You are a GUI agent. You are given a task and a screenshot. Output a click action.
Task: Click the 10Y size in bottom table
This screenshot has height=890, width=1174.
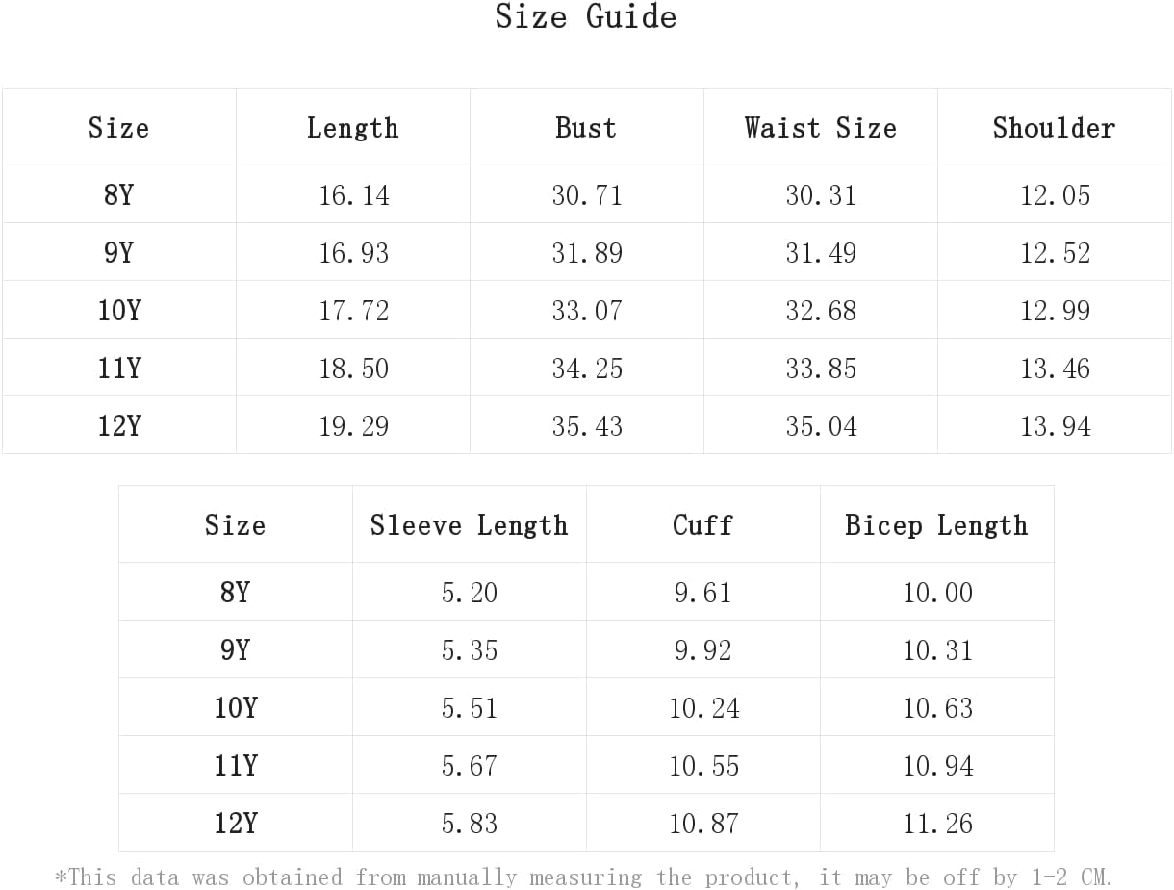236,707
